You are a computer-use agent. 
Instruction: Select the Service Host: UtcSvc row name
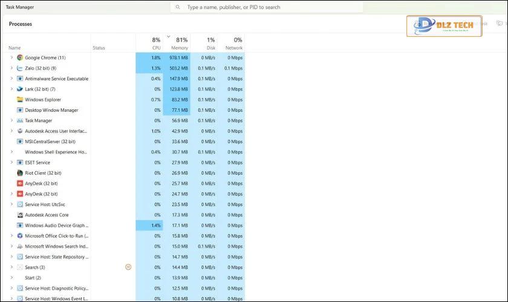point(45,205)
